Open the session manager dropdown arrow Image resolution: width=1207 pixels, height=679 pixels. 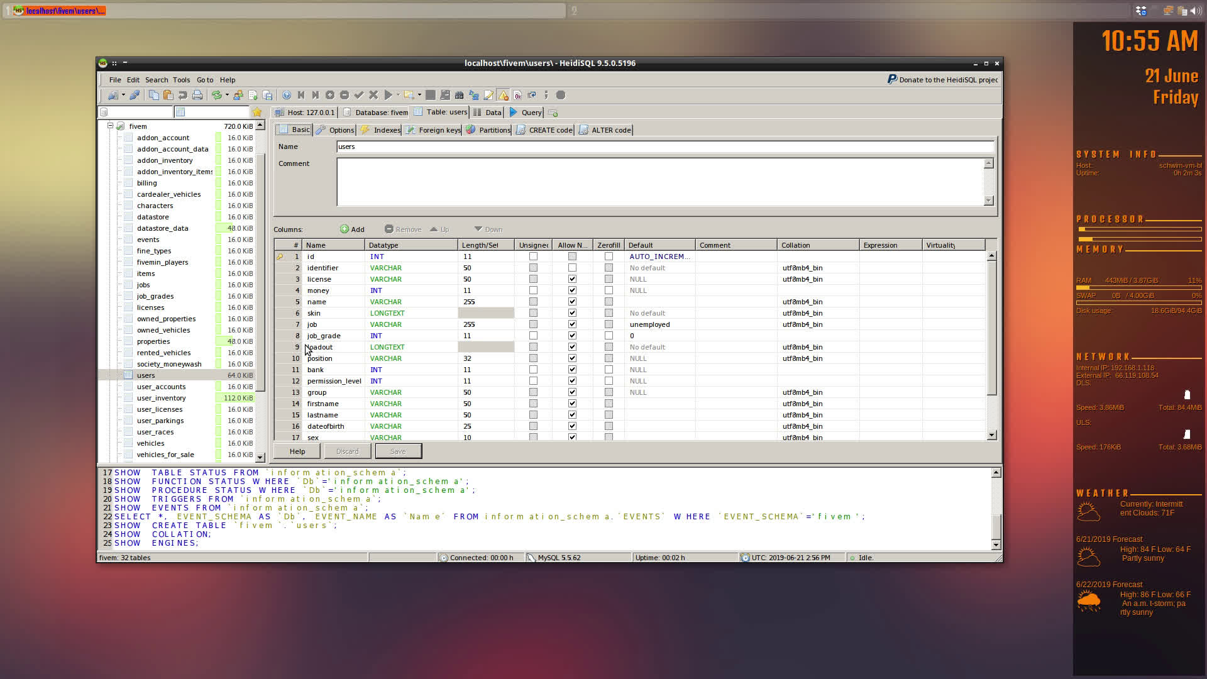123,96
